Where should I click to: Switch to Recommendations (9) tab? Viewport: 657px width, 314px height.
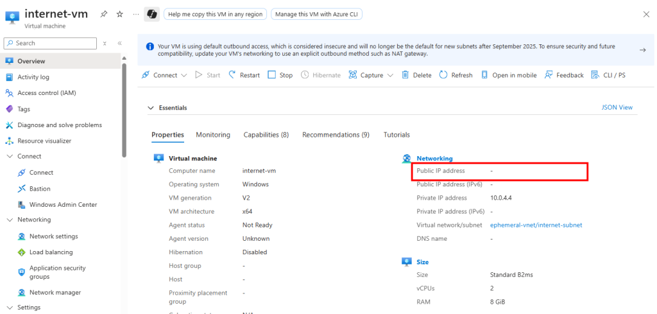336,135
